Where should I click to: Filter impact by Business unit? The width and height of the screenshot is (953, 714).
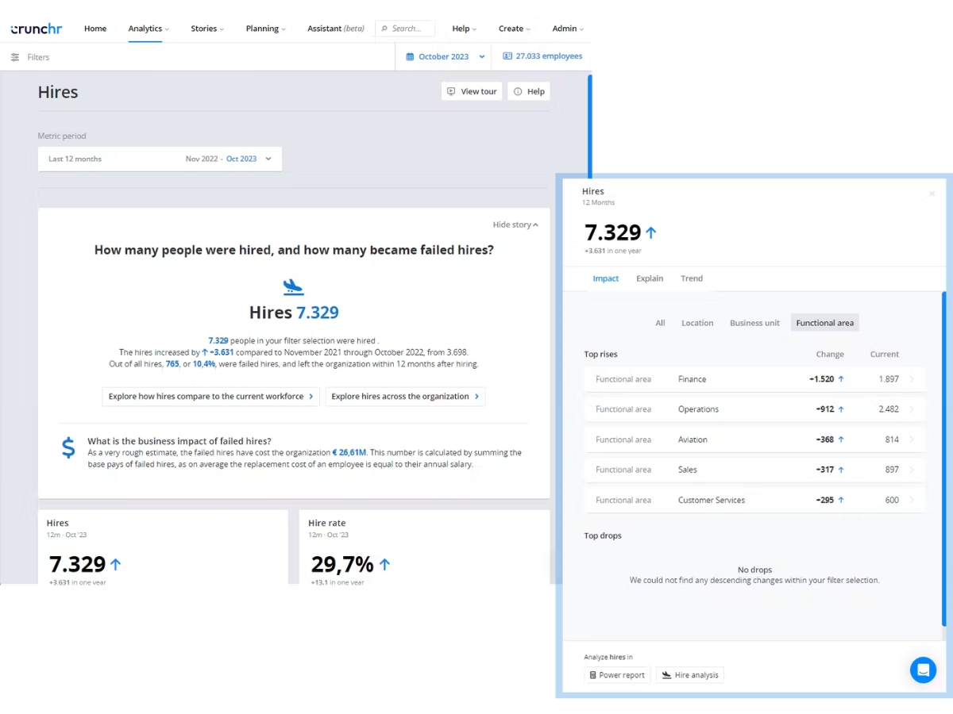754,323
